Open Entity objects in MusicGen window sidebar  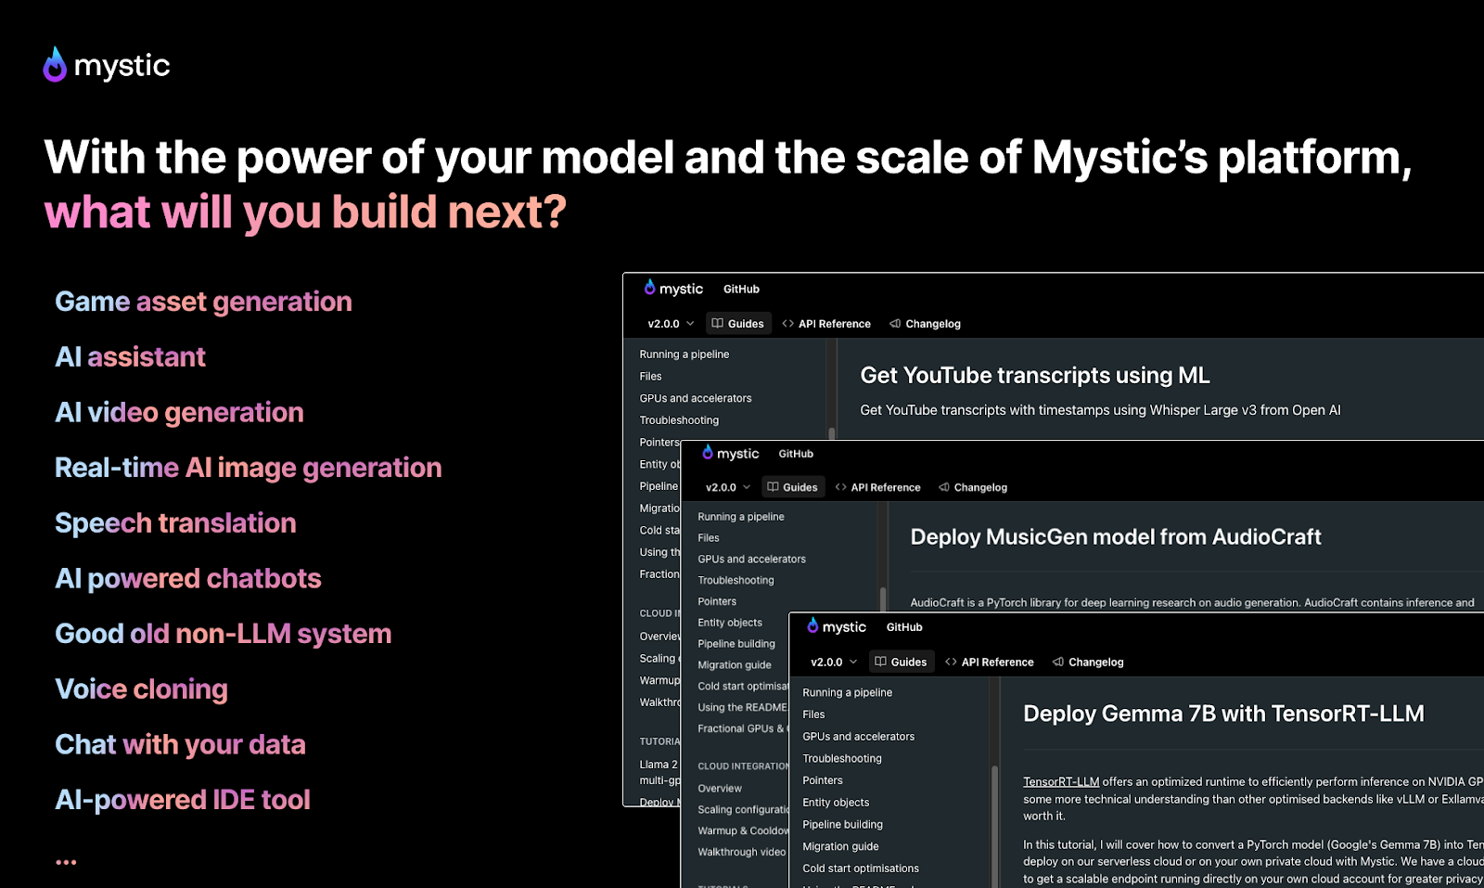click(x=730, y=624)
